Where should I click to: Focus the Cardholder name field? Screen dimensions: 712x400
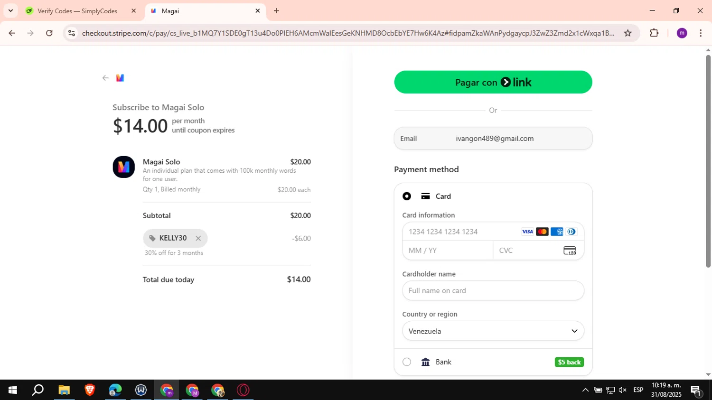[493, 290]
